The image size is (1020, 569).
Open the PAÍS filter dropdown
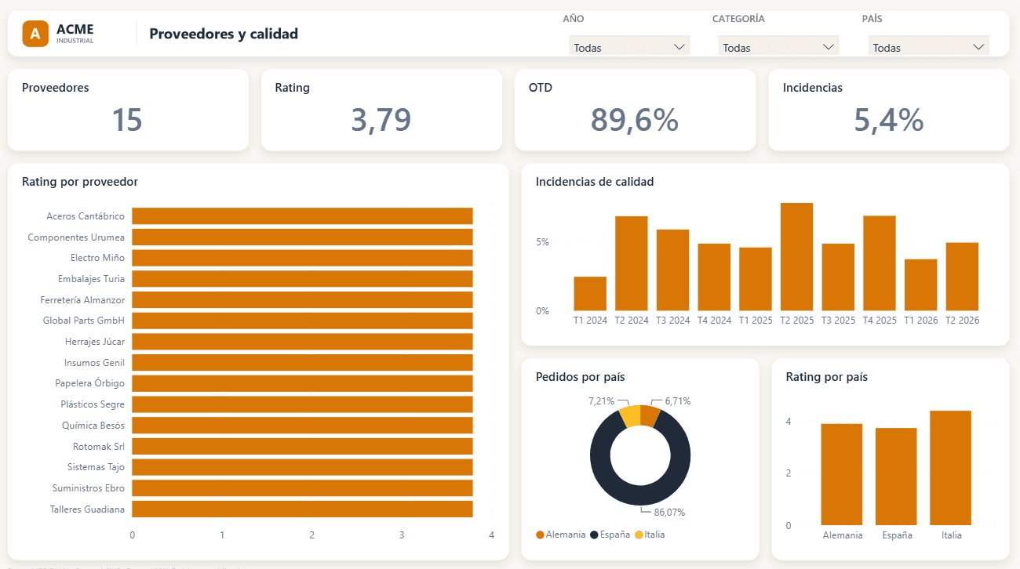click(928, 47)
